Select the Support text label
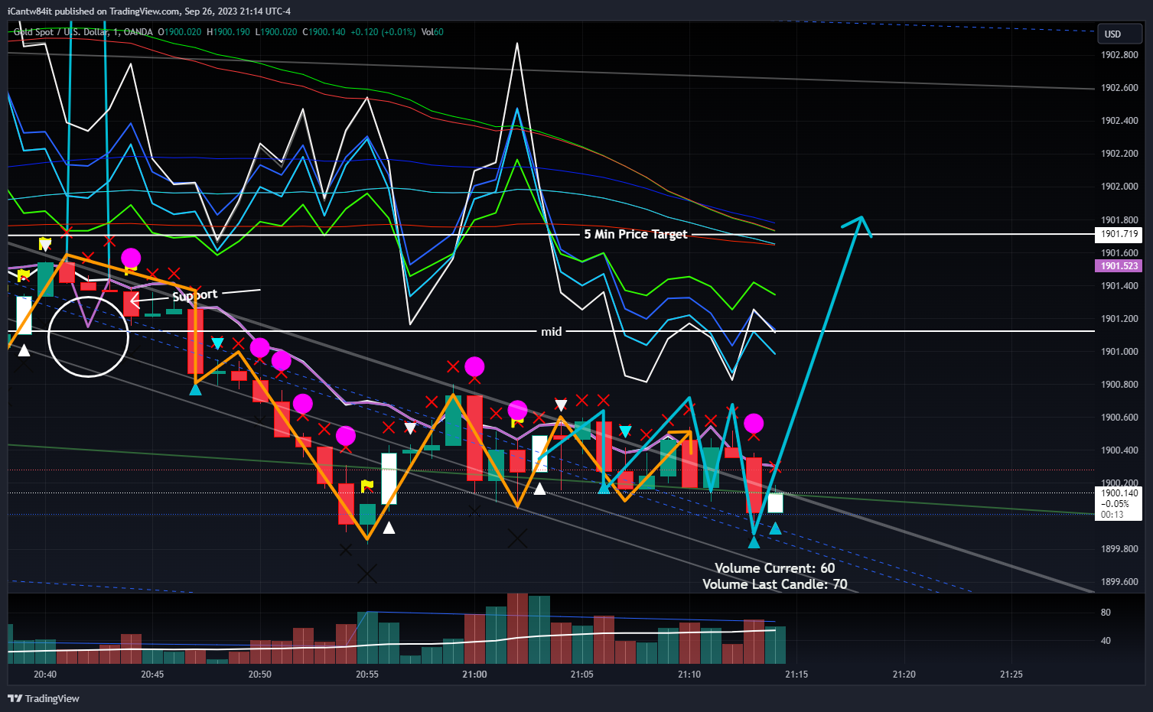1153x712 pixels. (x=194, y=295)
